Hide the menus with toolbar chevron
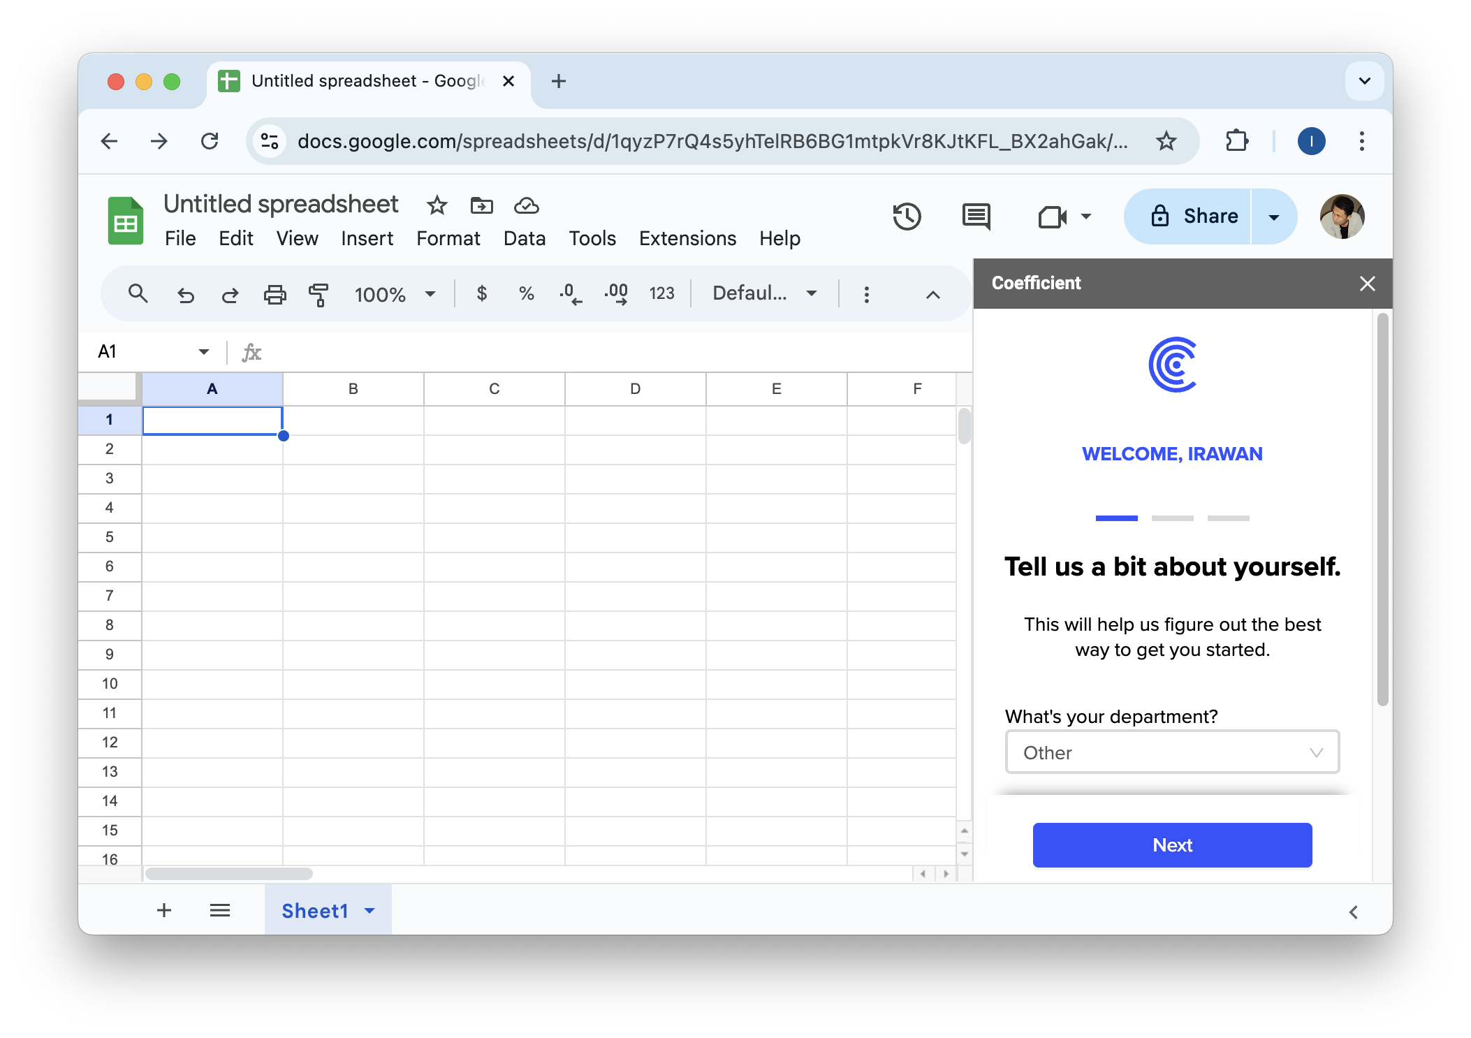The height and width of the screenshot is (1038, 1471). point(932,294)
